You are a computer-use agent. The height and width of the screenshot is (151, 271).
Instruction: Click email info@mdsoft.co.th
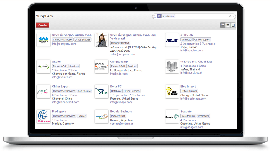[192, 73]
